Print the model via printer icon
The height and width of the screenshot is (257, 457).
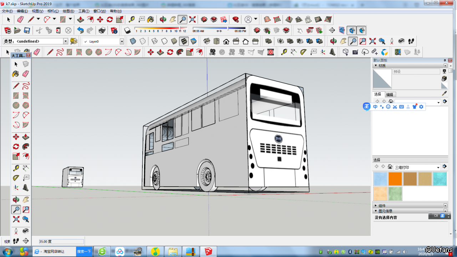102,30
